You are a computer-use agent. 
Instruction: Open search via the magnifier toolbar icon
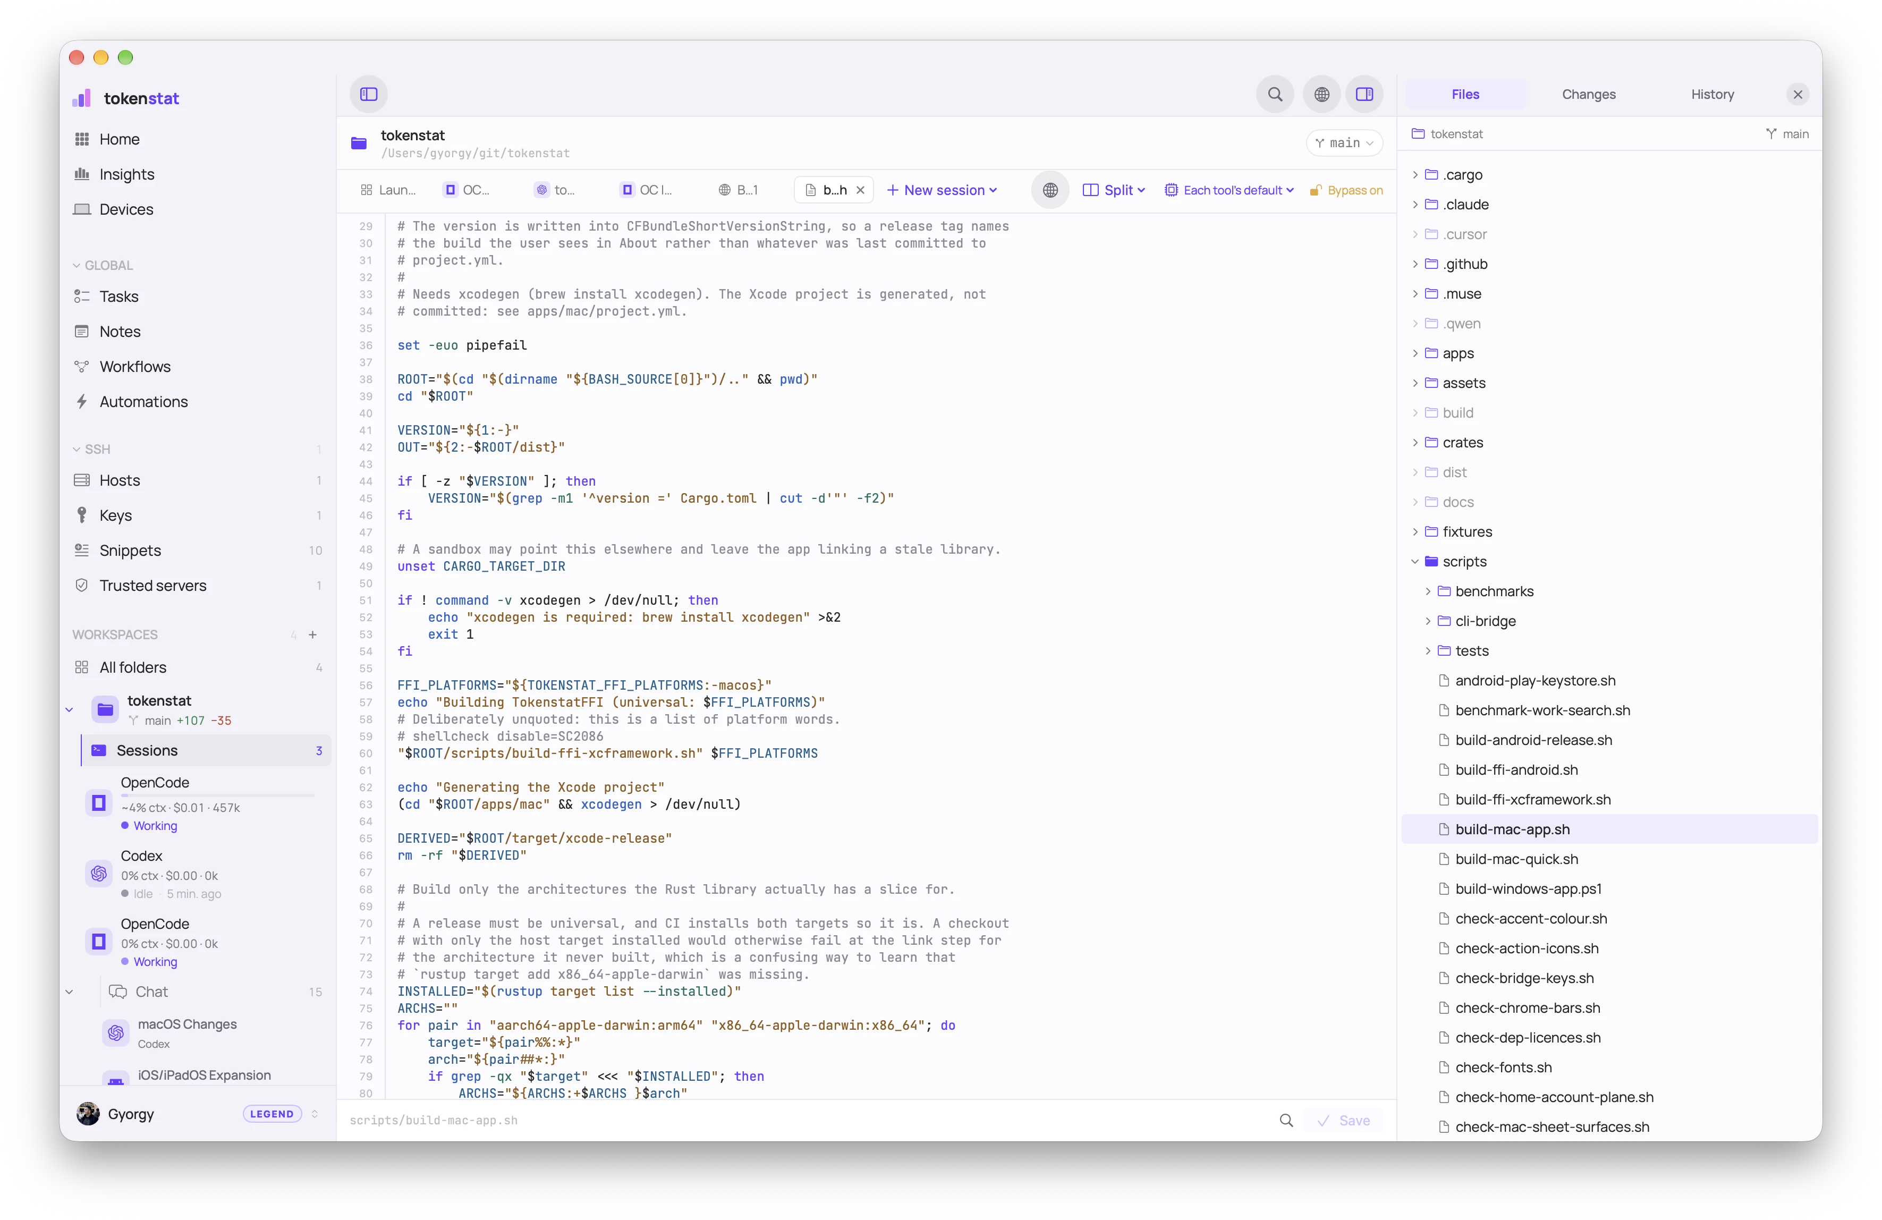pyautogui.click(x=1275, y=94)
